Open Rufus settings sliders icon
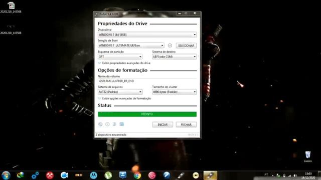The height and width of the screenshot is (180, 321). [x=114, y=124]
